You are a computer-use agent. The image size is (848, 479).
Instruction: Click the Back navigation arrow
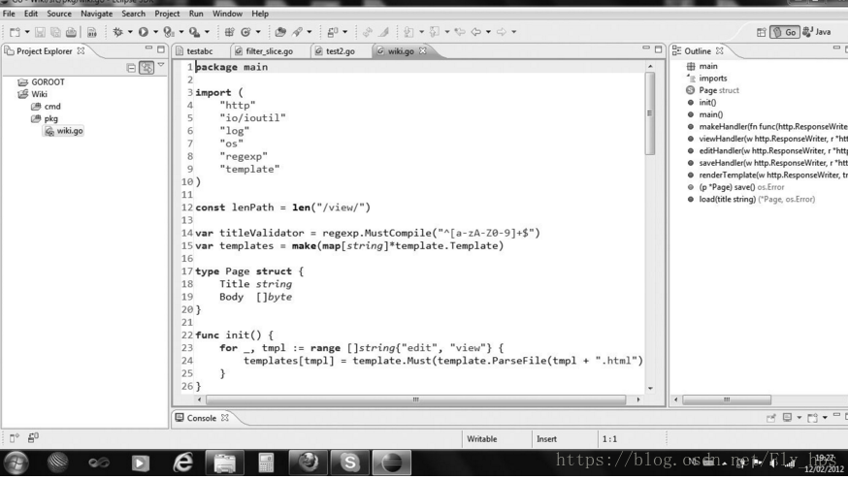pyautogui.click(x=476, y=32)
